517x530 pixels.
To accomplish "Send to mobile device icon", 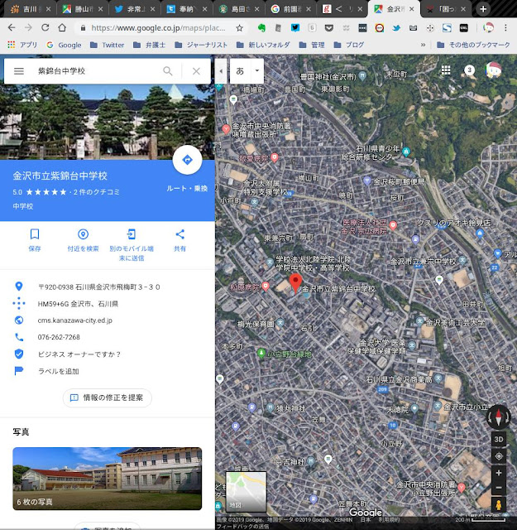I will coord(132,234).
